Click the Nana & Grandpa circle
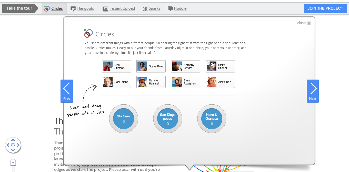This screenshot has height=172, width=349. tap(212, 119)
